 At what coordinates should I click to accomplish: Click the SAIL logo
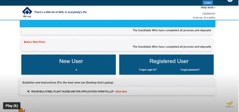[x=27, y=12]
